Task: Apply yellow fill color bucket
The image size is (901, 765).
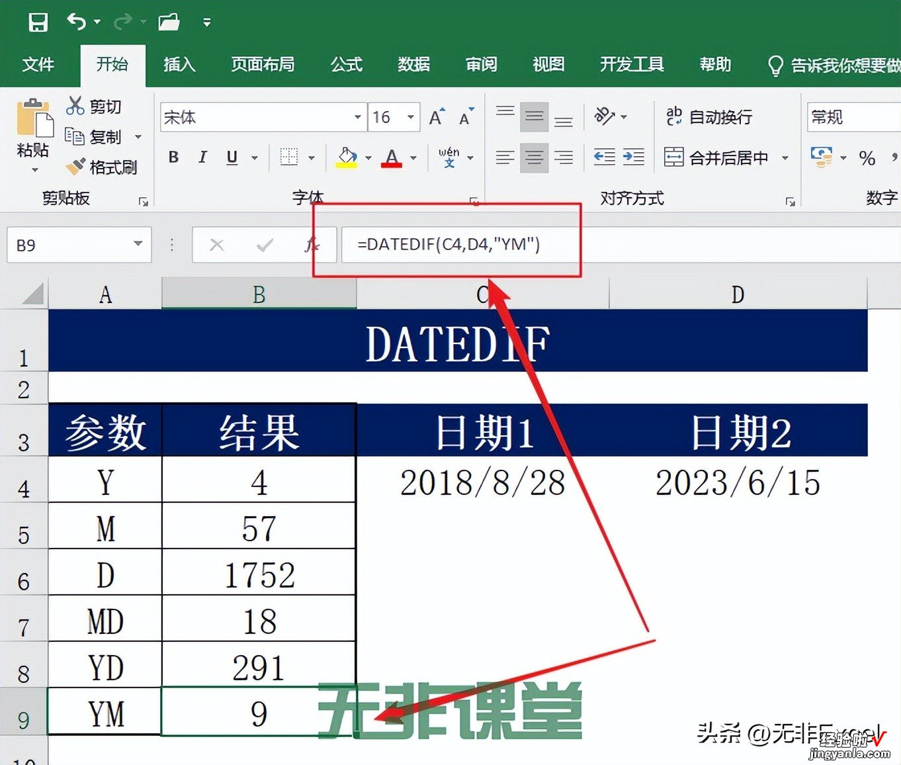Action: pyautogui.click(x=347, y=157)
